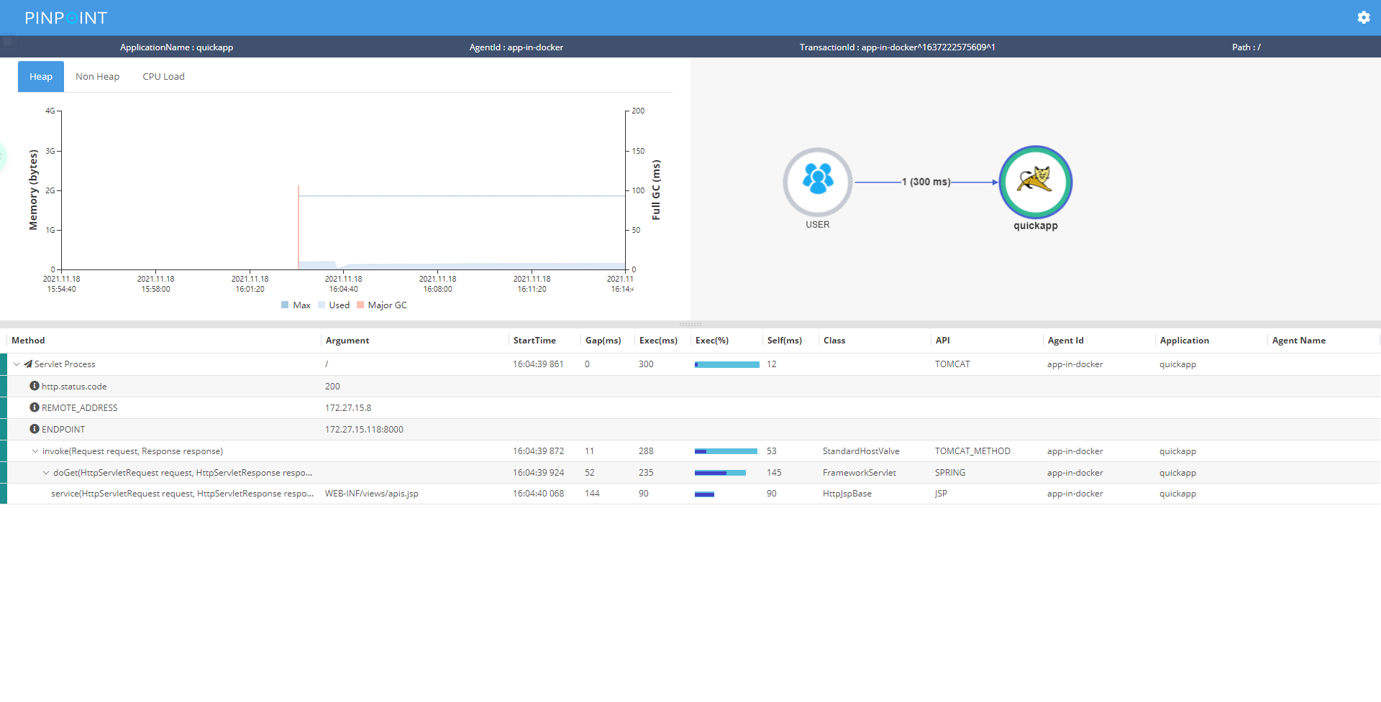The image size is (1381, 702).
Task: Collapse the Servlet Process tree row
Action: pyautogui.click(x=17, y=364)
